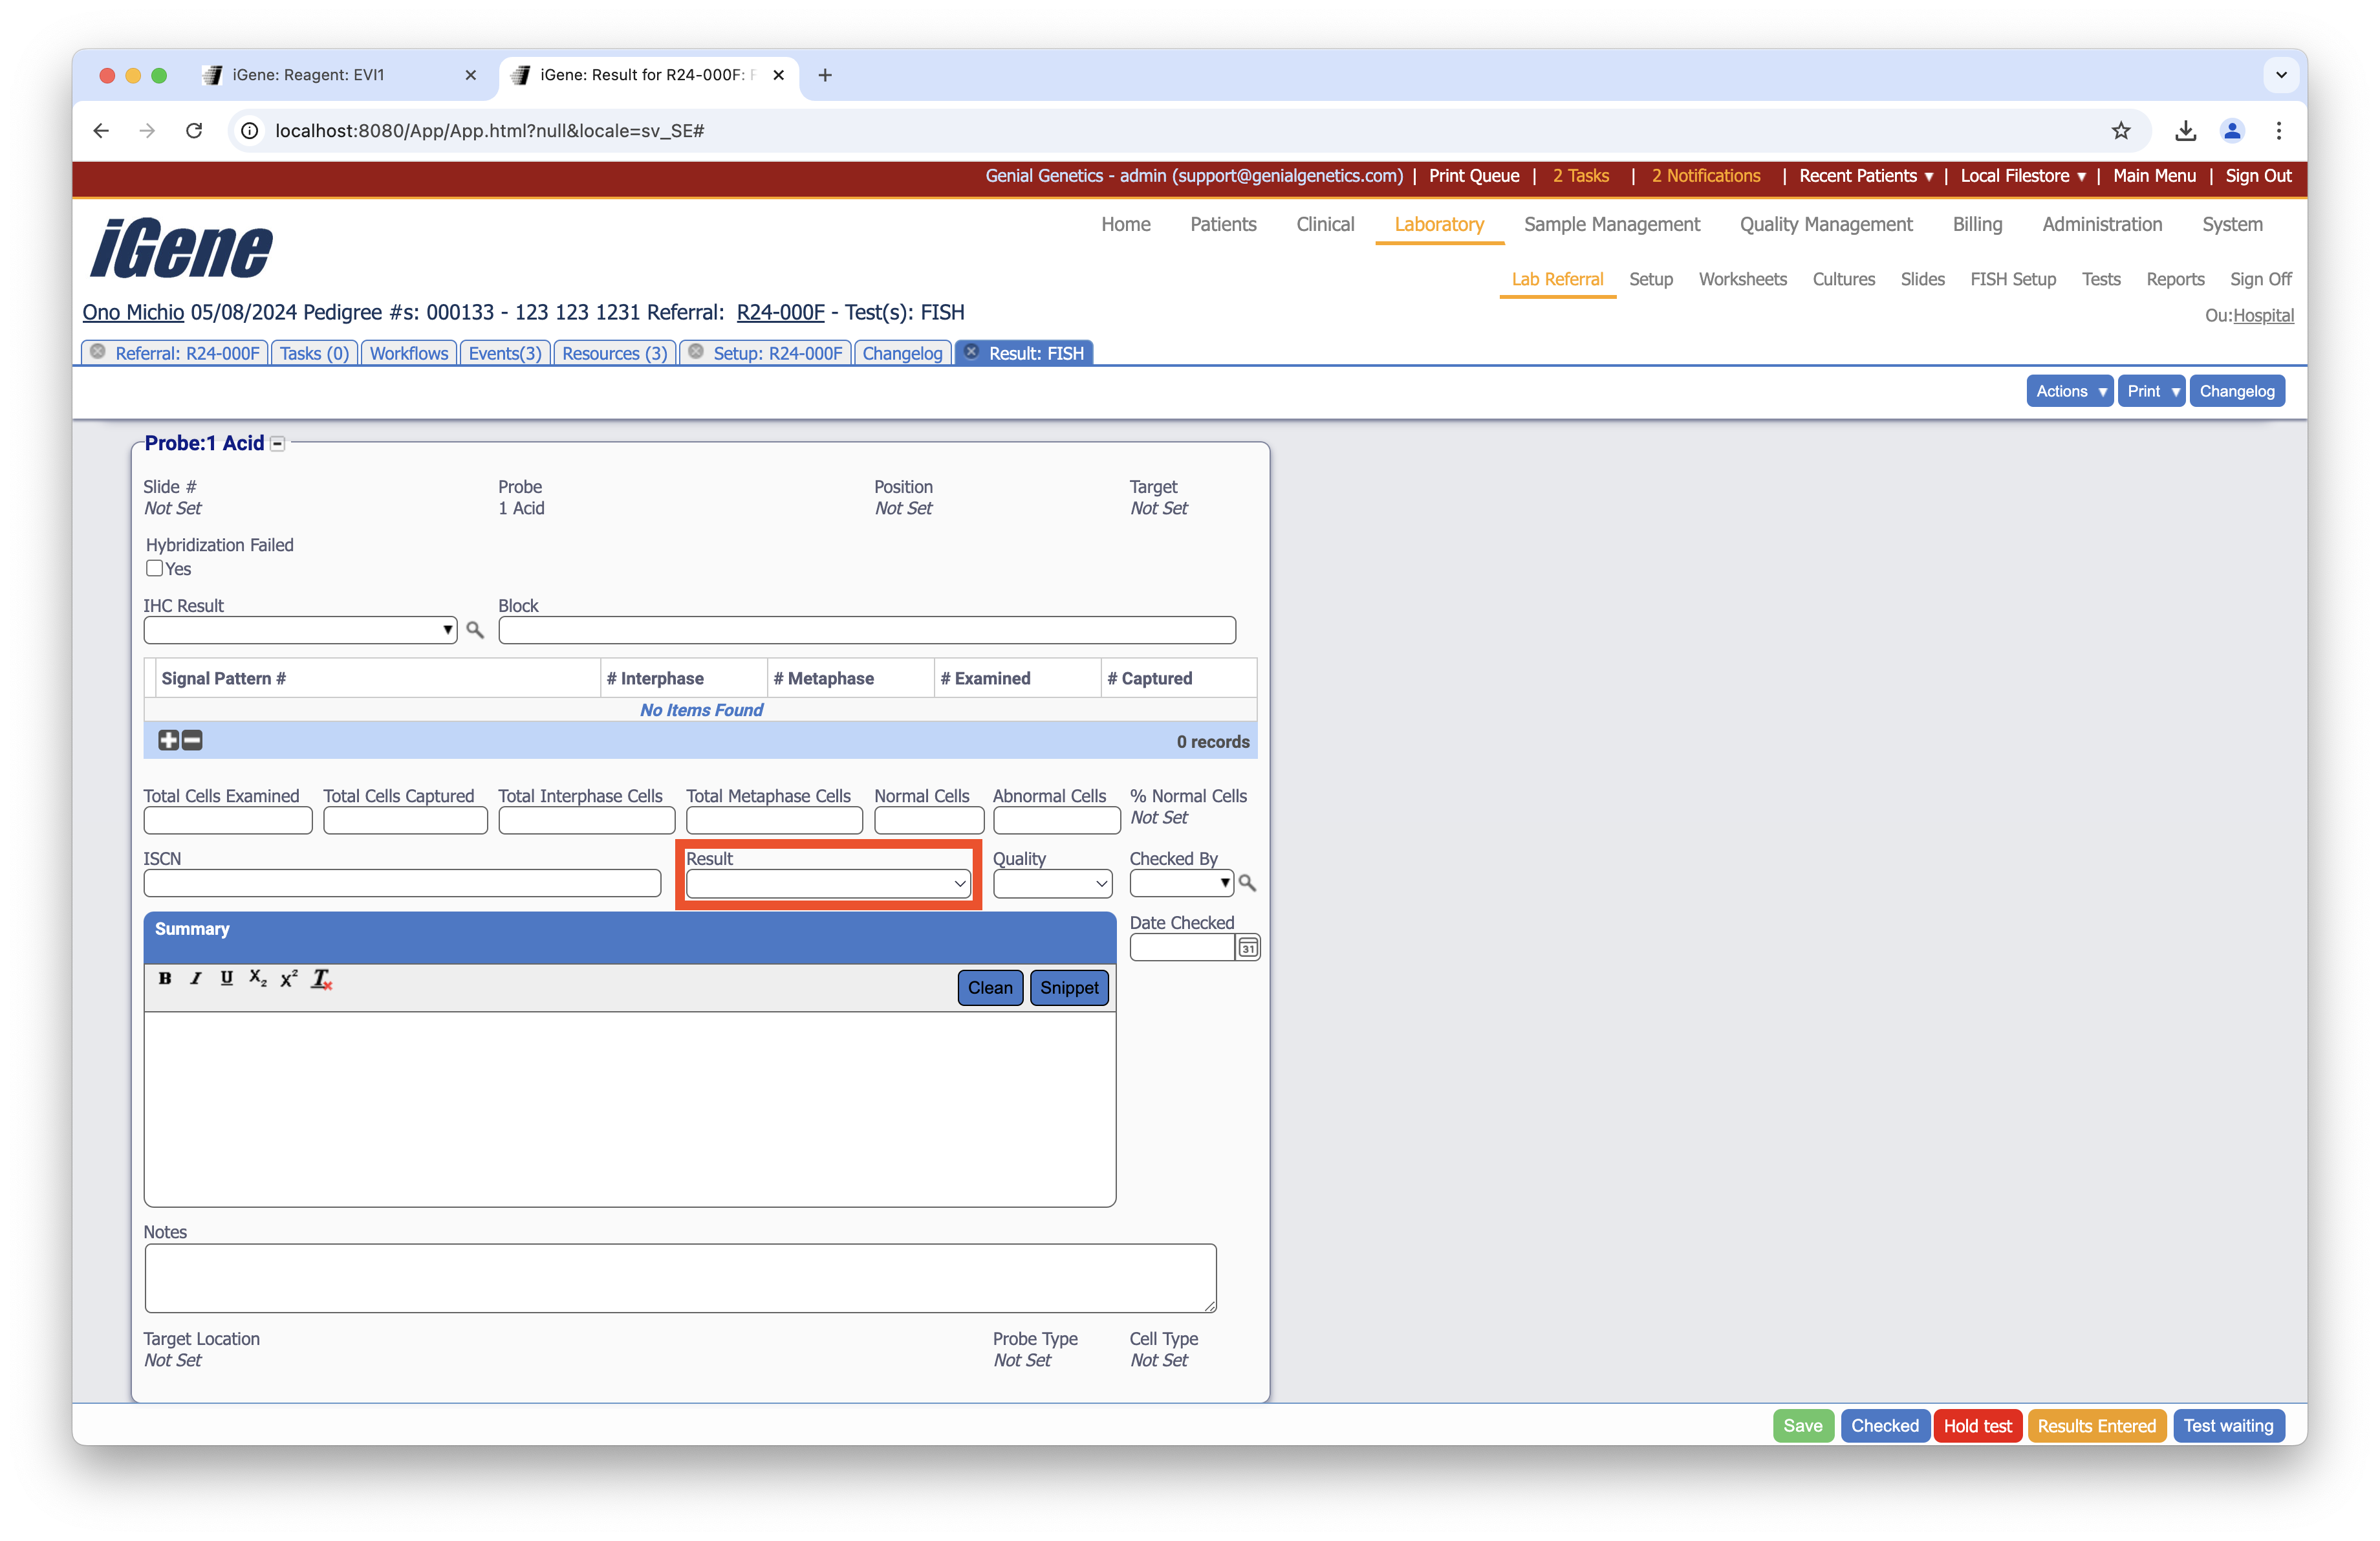Add a signal pattern row with plus icon
Screen dimensions: 2380x1541
pos(168,740)
